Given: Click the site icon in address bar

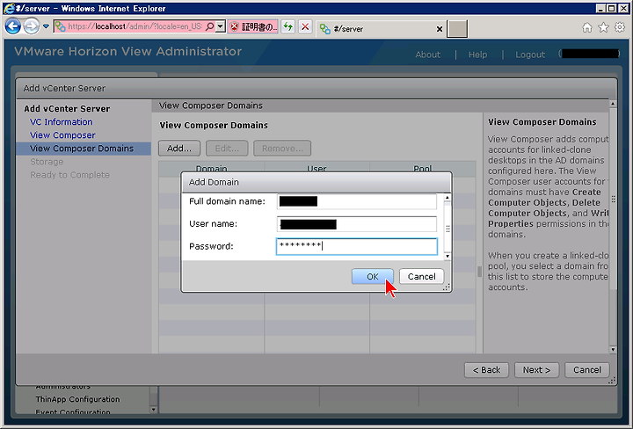Looking at the screenshot, I should [x=60, y=26].
